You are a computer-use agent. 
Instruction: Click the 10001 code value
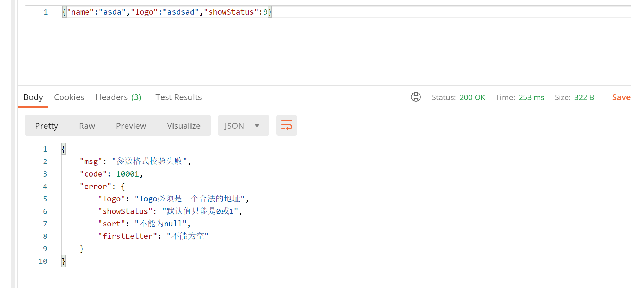pyautogui.click(x=127, y=174)
